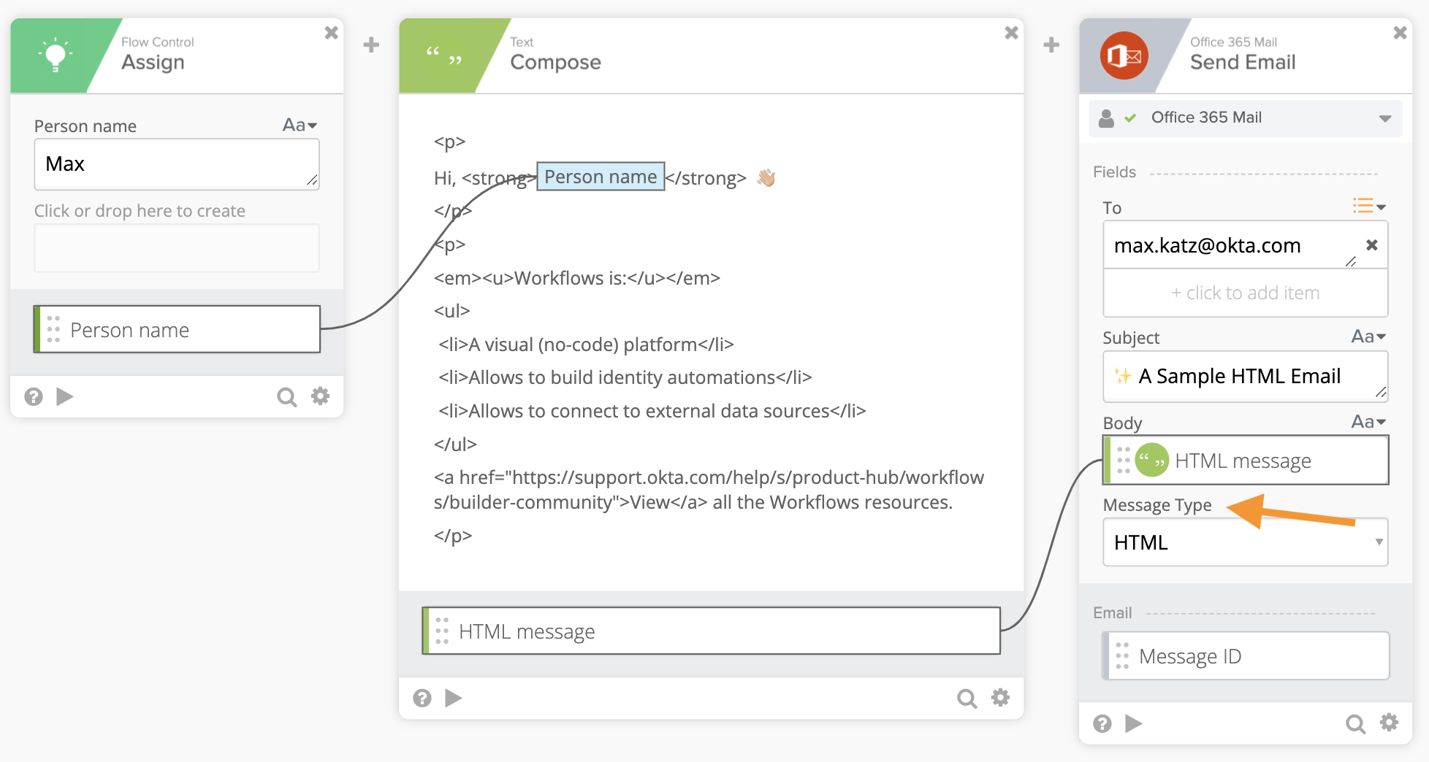Click the magnifier icon on Compose card
The image size is (1429, 762).
click(967, 698)
